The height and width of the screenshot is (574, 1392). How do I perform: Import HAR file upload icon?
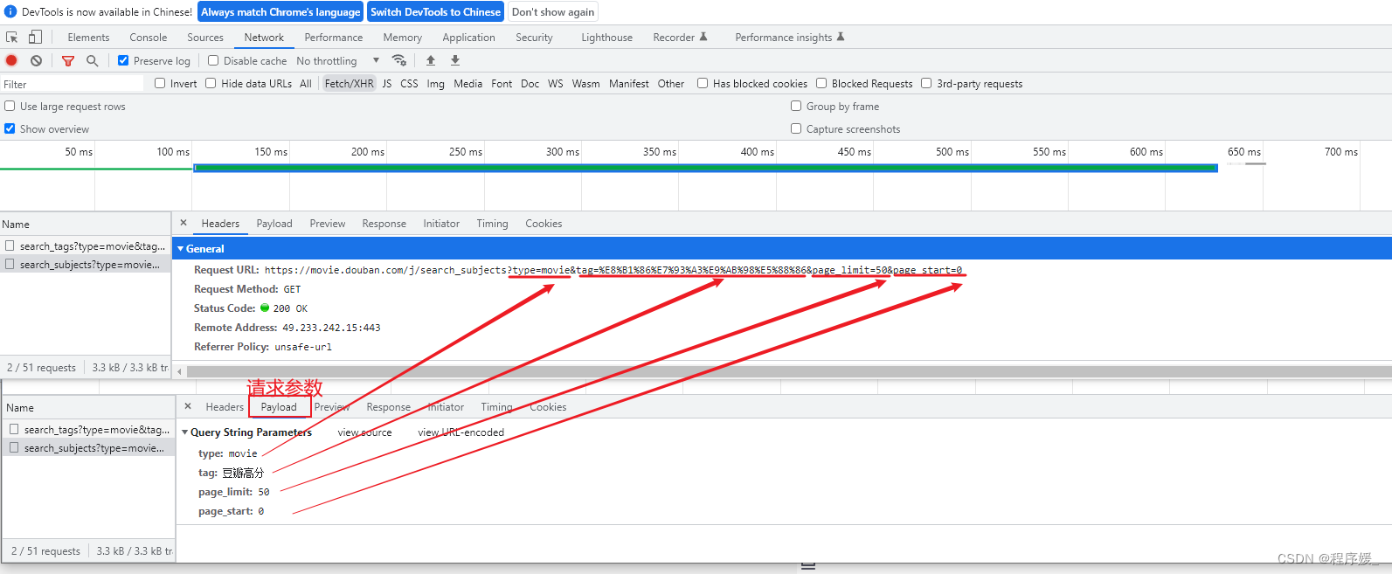(x=431, y=60)
